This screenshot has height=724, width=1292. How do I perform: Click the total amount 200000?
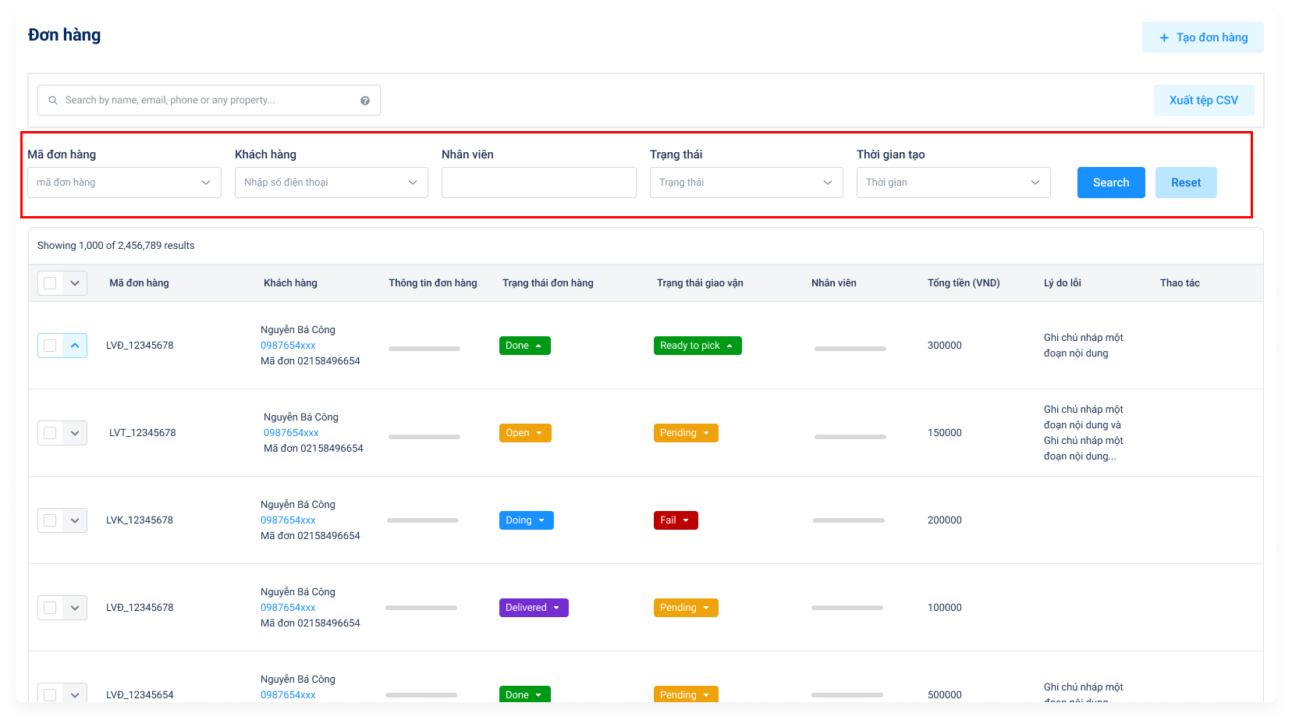click(945, 520)
